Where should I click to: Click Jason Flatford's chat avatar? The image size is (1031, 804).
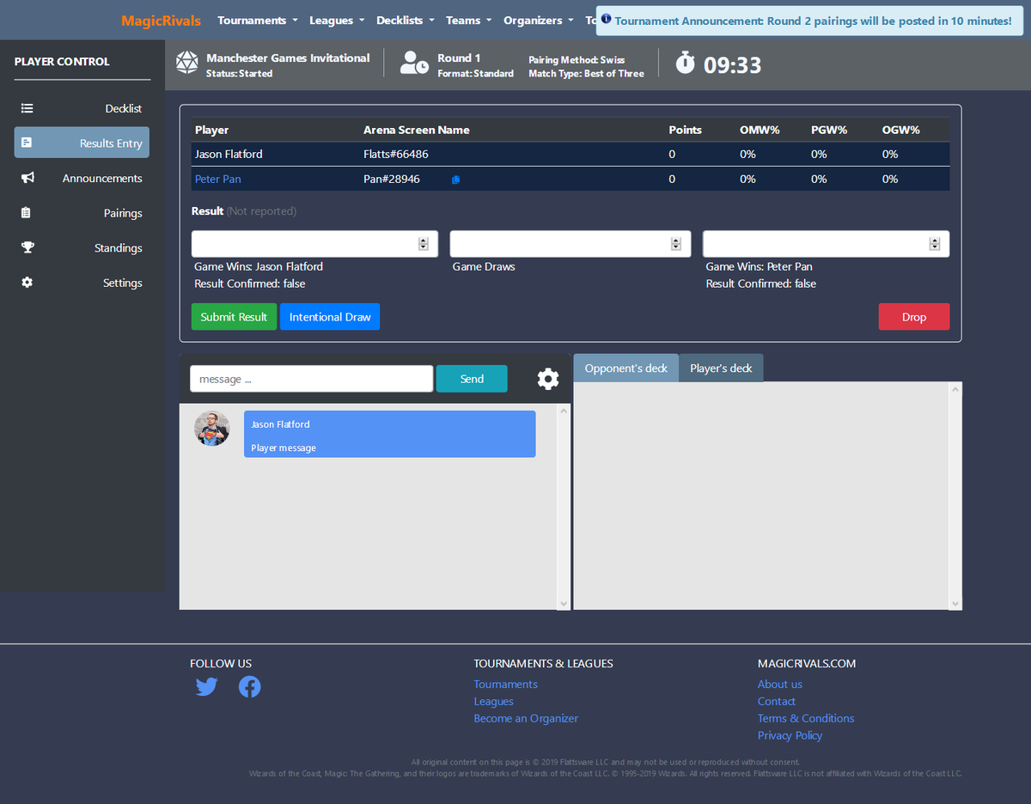[211, 428]
